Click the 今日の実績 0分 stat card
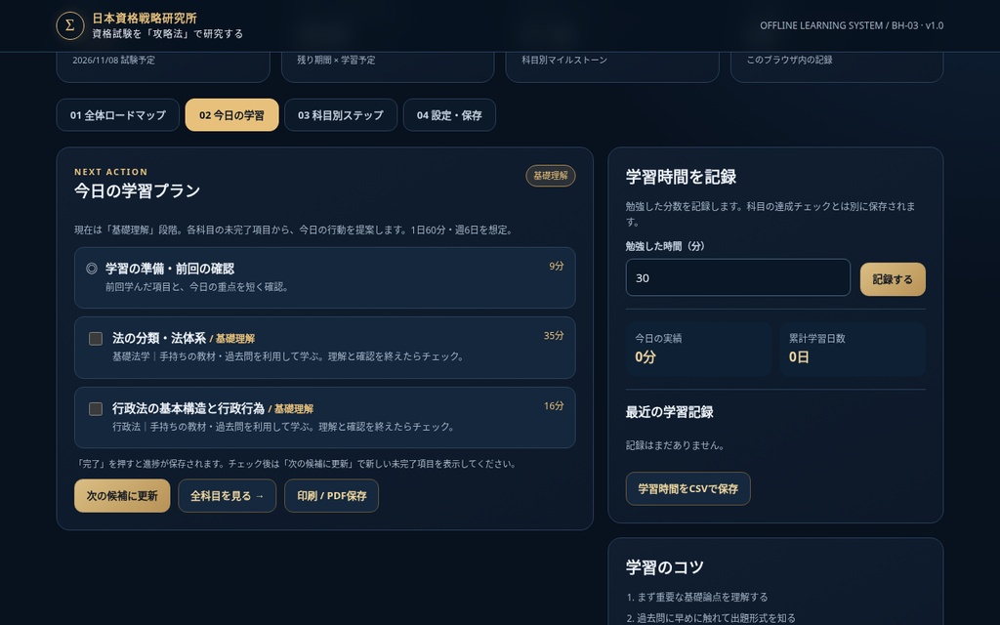 click(698, 349)
